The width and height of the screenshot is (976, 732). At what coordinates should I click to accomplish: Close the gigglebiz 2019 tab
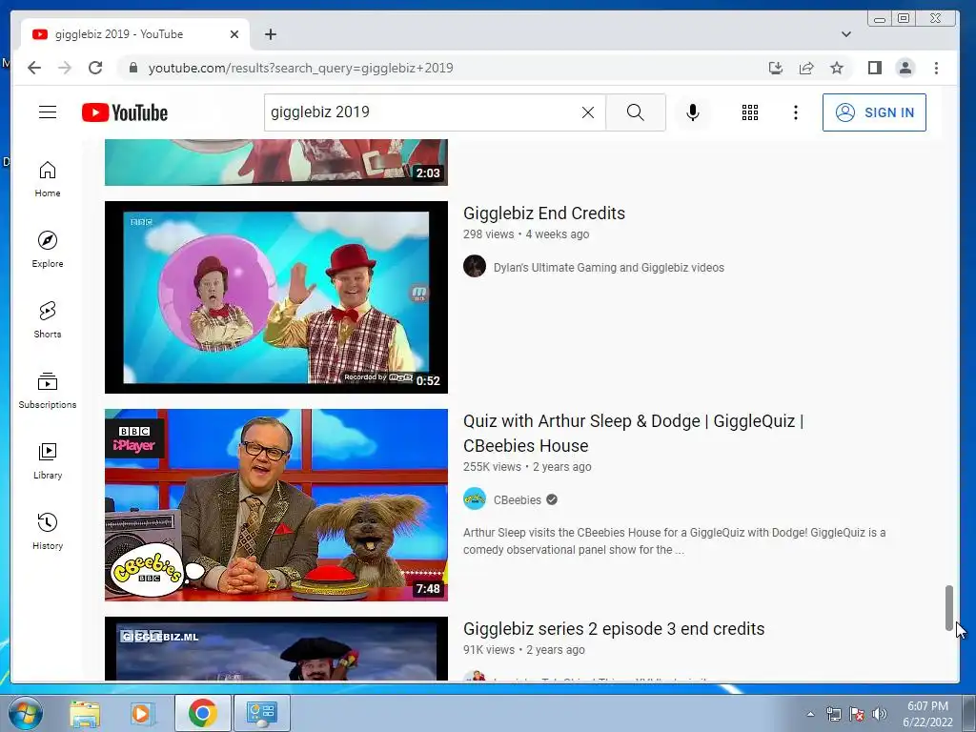click(x=234, y=34)
